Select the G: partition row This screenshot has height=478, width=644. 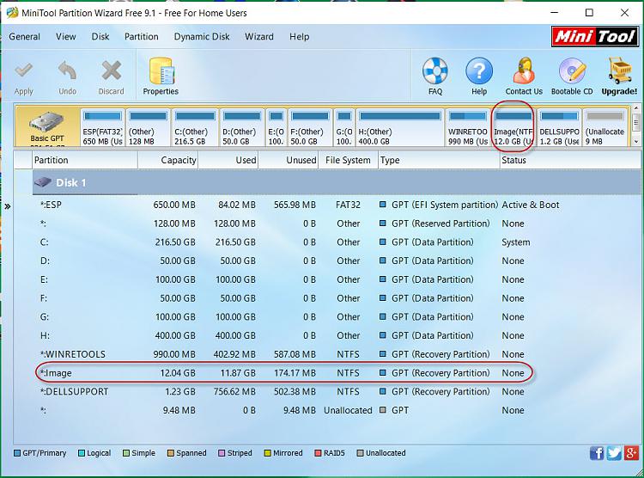pyautogui.click(x=336, y=317)
